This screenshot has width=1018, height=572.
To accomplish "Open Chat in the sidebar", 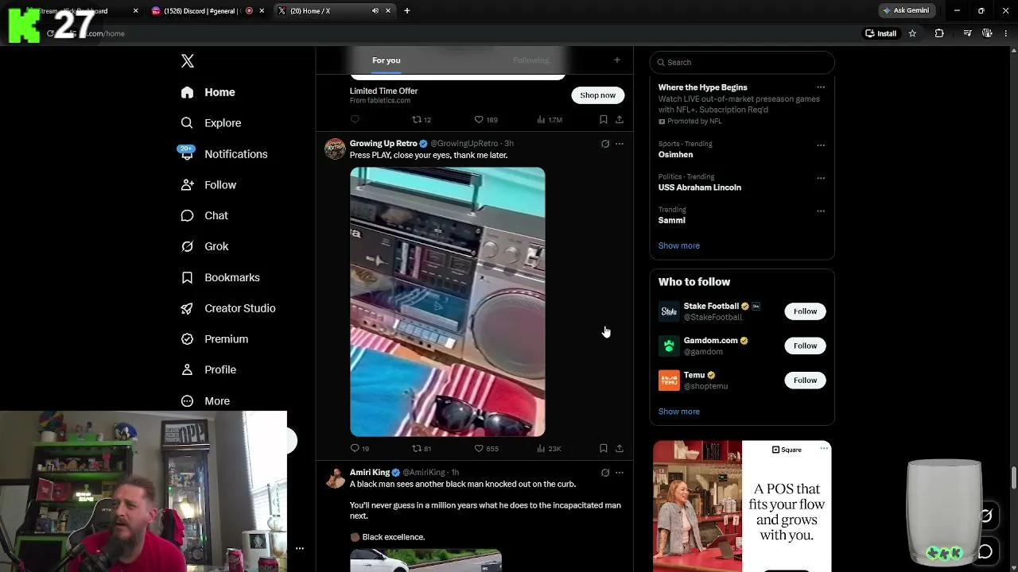I will pyautogui.click(x=204, y=215).
